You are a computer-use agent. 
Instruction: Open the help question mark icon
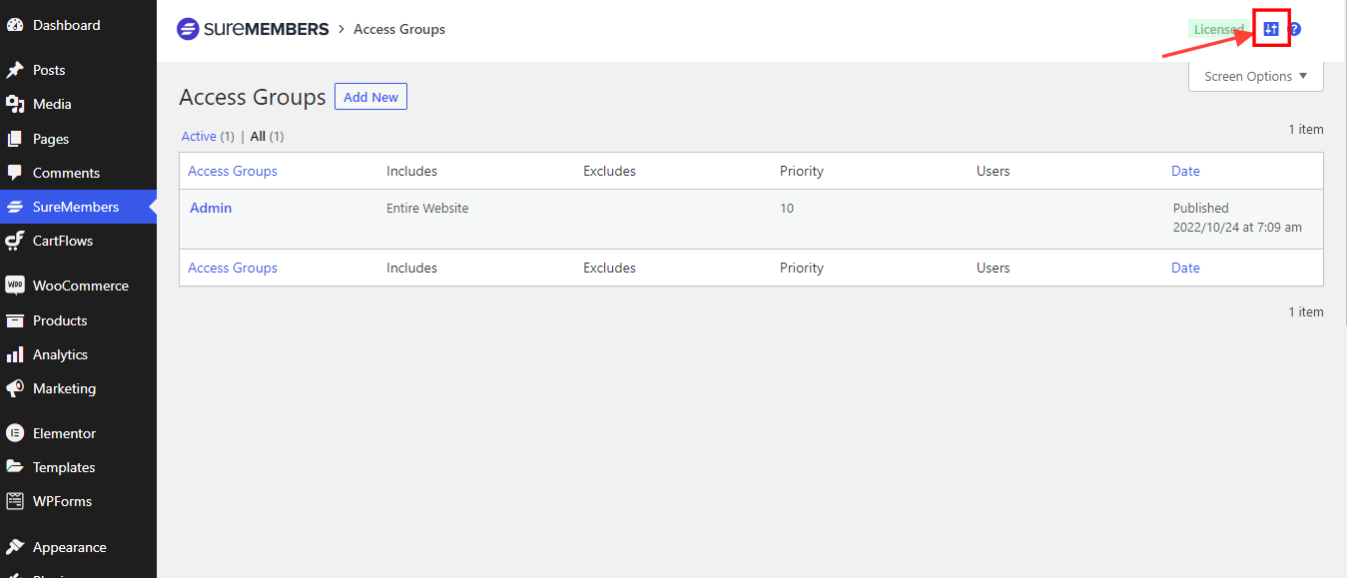[1294, 29]
